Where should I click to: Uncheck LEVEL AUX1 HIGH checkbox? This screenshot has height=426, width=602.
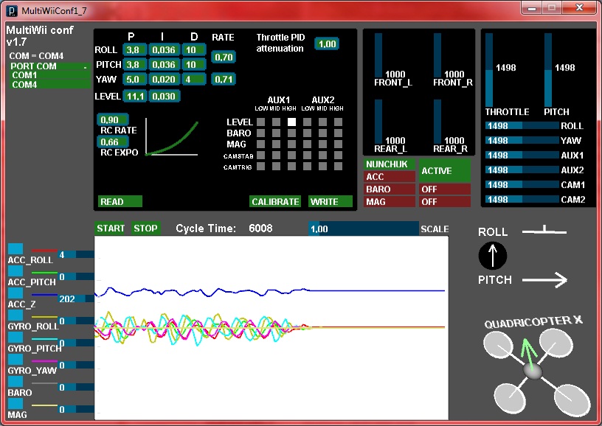pos(291,122)
